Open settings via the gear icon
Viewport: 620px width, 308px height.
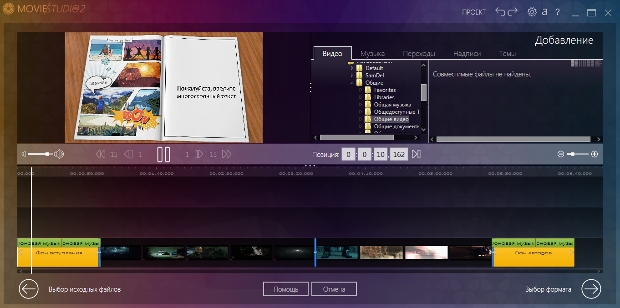(x=532, y=12)
